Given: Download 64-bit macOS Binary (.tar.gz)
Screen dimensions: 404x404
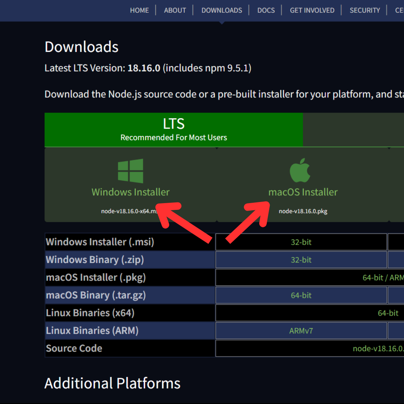Looking at the screenshot, I should coord(301,295).
